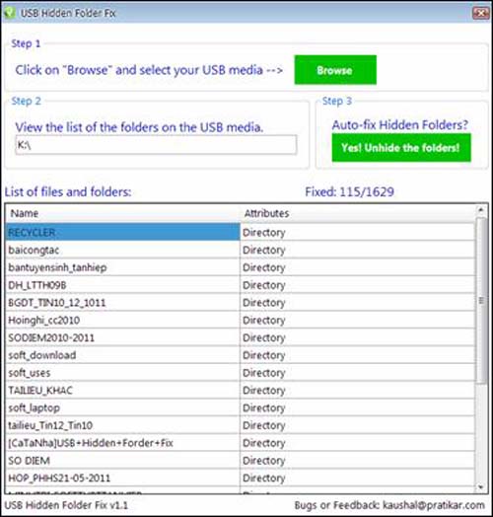Click the green Browse button

pos(335,70)
